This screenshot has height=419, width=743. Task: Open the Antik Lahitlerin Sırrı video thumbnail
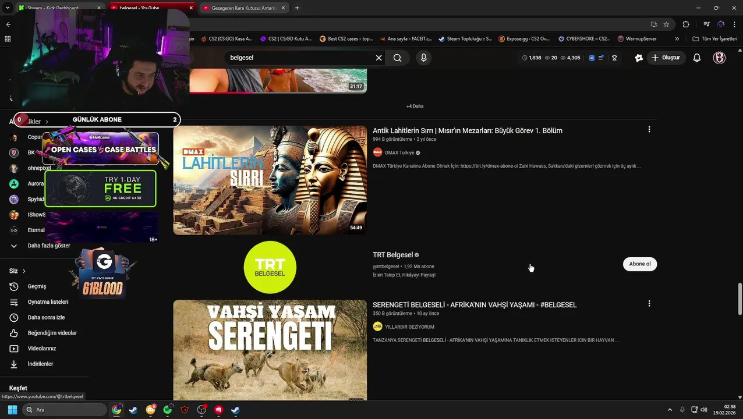[x=270, y=180]
